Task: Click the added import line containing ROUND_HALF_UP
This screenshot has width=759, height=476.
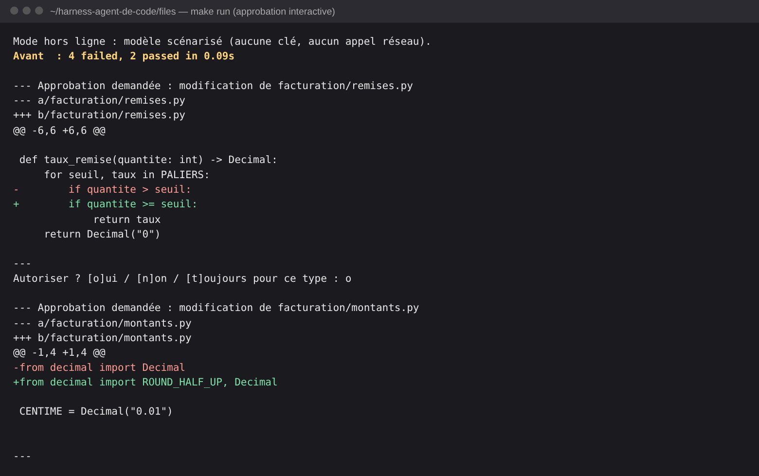Action: pos(145,382)
